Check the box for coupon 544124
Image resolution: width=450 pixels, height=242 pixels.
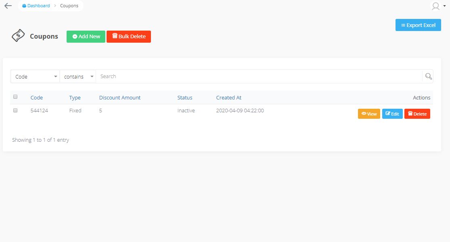tap(15, 110)
